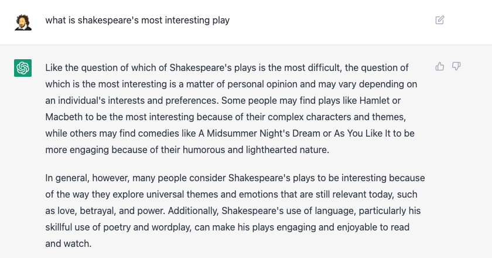Give the response a thumbs up
This screenshot has width=492, height=258.
pyautogui.click(x=440, y=66)
